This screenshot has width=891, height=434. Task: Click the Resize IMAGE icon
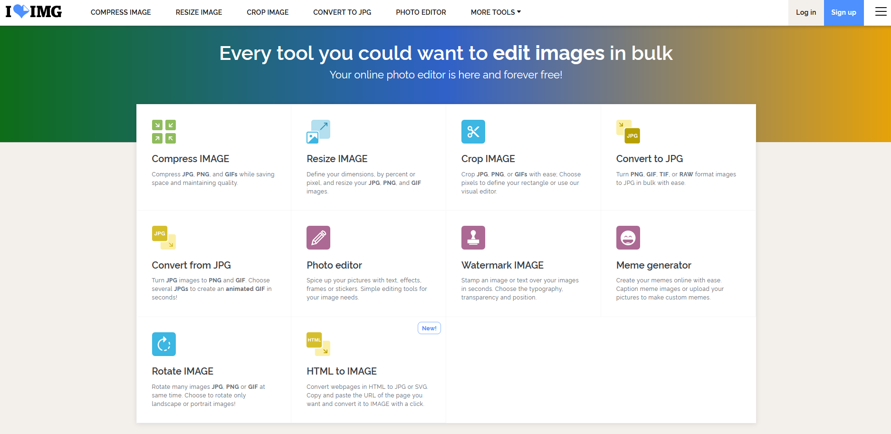point(318,132)
